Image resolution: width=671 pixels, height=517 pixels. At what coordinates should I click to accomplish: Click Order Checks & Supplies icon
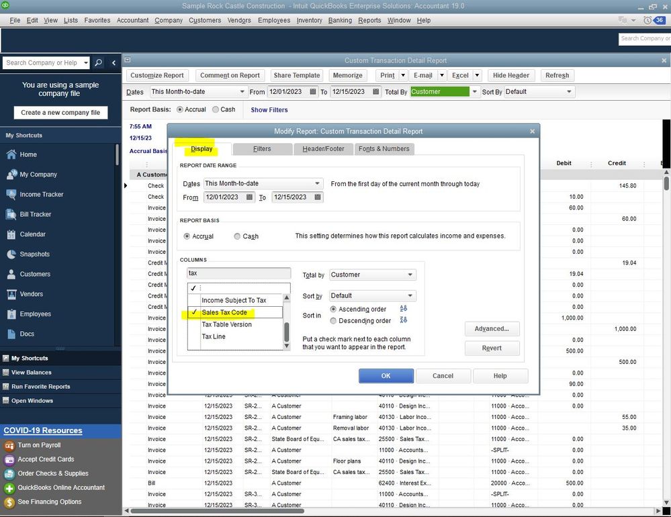tap(9, 474)
